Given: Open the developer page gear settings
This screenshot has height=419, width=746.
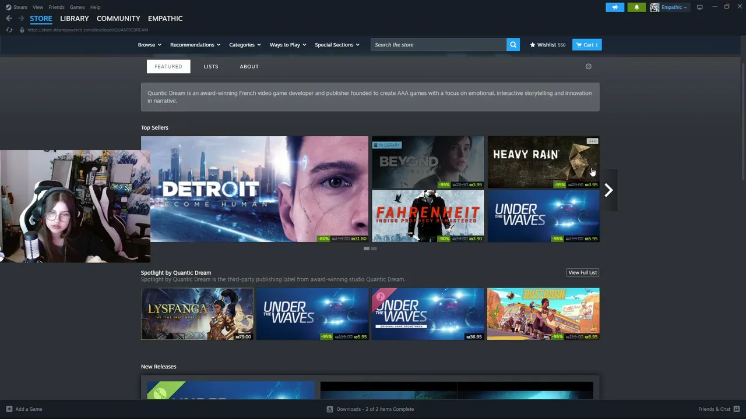Looking at the screenshot, I should tap(589, 66).
